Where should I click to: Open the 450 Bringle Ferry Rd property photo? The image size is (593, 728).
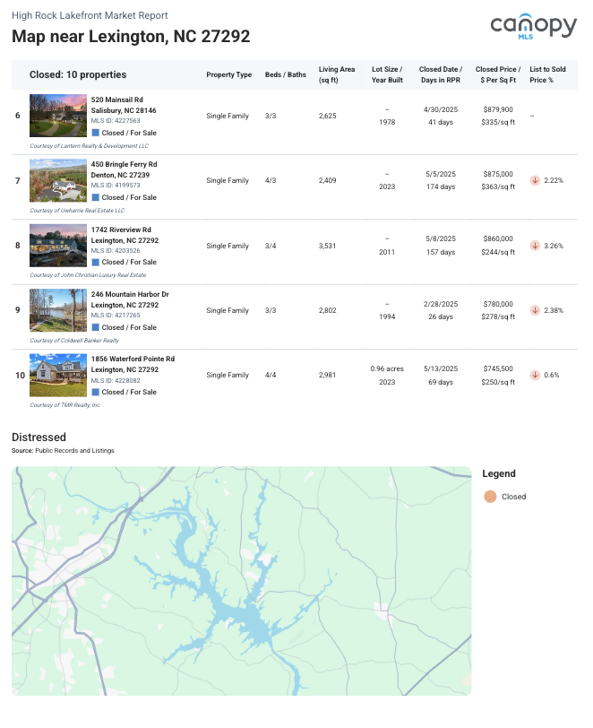point(58,180)
